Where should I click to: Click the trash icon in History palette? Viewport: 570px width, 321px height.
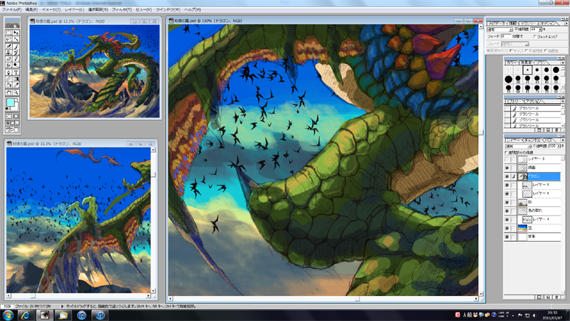(x=557, y=130)
